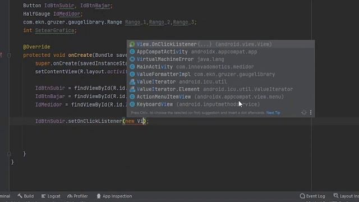Image resolution: width=359 pixels, height=202 pixels.
Task: Click IdMedidor in HalfGauge declaration
Action: [67, 14]
